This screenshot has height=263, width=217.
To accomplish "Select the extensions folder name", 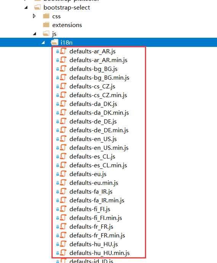I will (67, 25).
